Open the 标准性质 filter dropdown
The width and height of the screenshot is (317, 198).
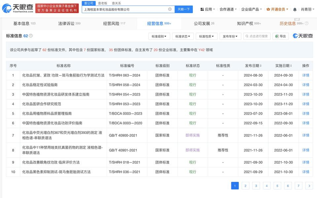coord(207,36)
